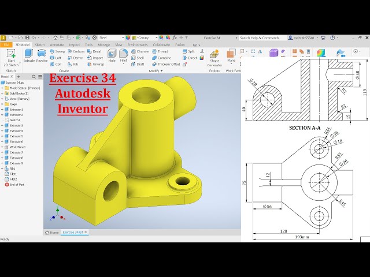
Task: Switch to the Sketch ribbon tab
Action: tap(40, 45)
